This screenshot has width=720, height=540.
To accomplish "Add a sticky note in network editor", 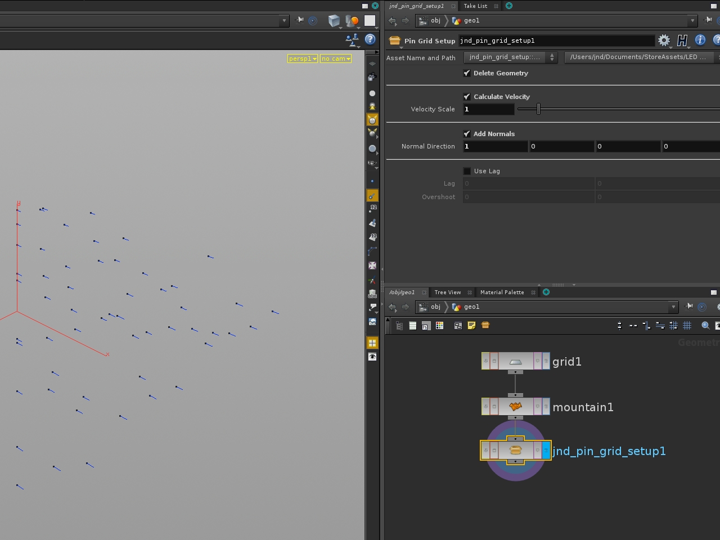I will (x=471, y=326).
